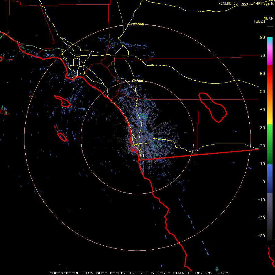Click the 10 dBZ scale value
275x275 pixels.
(x=262, y=164)
